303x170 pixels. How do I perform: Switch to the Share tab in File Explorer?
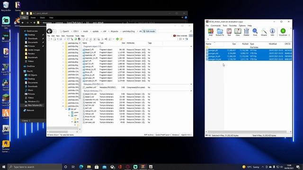42,17
